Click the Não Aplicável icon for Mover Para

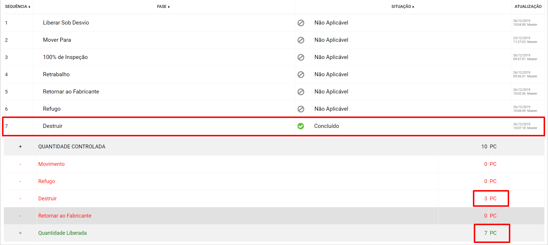point(301,40)
